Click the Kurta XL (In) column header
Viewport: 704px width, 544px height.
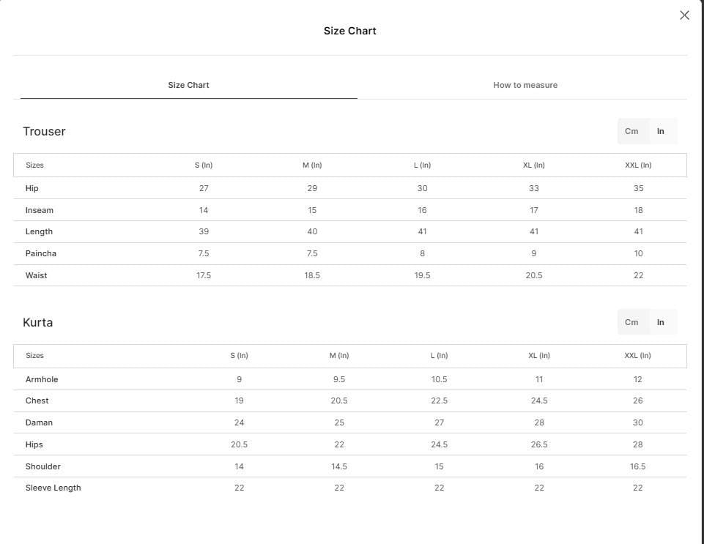(538, 356)
